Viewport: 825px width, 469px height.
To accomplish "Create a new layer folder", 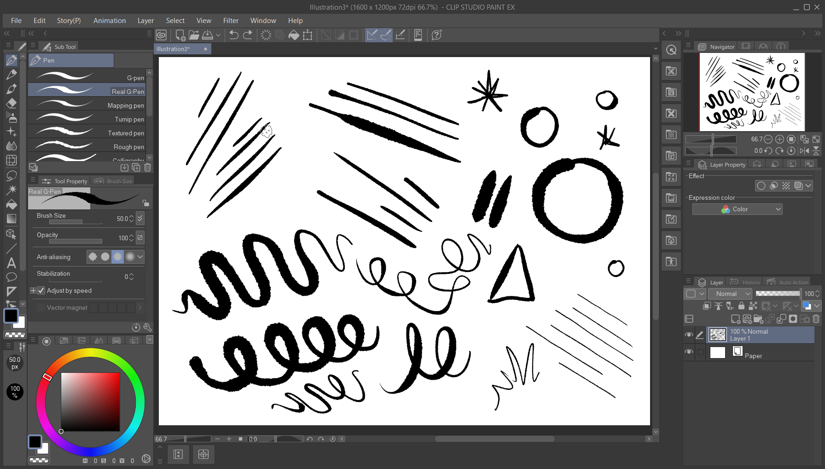I will 759,319.
